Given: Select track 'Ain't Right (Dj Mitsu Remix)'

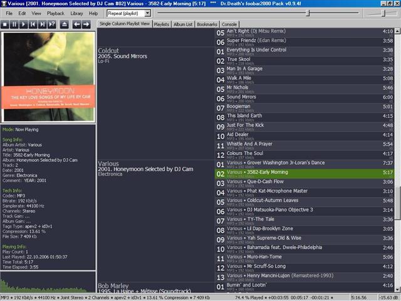Looking at the screenshot, I should (305, 33).
